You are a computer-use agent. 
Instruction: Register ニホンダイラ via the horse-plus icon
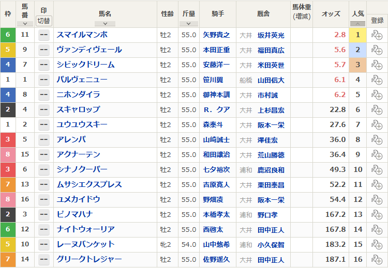[377, 95]
